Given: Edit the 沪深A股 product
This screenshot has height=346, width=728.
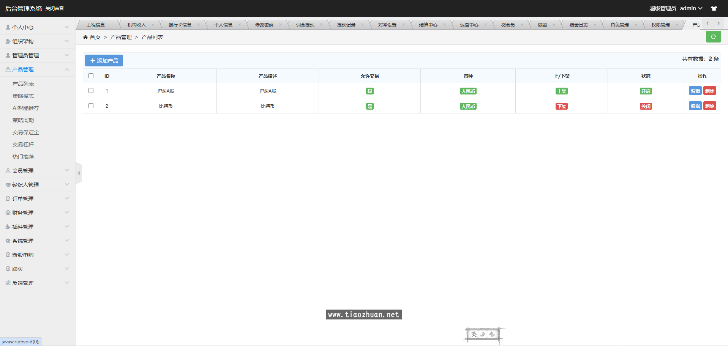Looking at the screenshot, I should (x=695, y=91).
